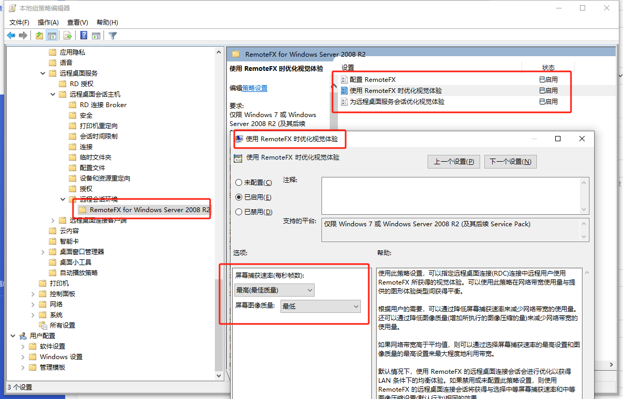Image resolution: width=623 pixels, height=399 pixels.
Task: Select the RD 连接 Broker tree item
Action: (x=103, y=105)
